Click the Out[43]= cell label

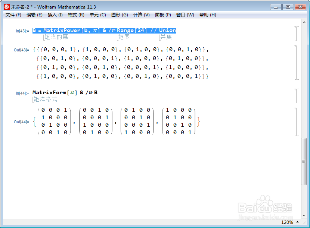pyautogui.click(x=22, y=50)
